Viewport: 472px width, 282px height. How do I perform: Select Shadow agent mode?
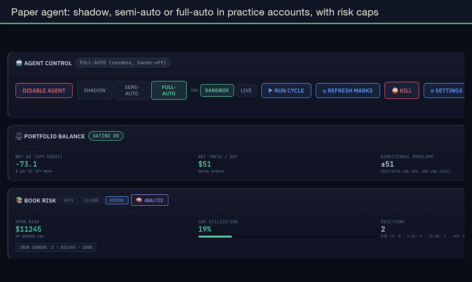click(x=95, y=90)
